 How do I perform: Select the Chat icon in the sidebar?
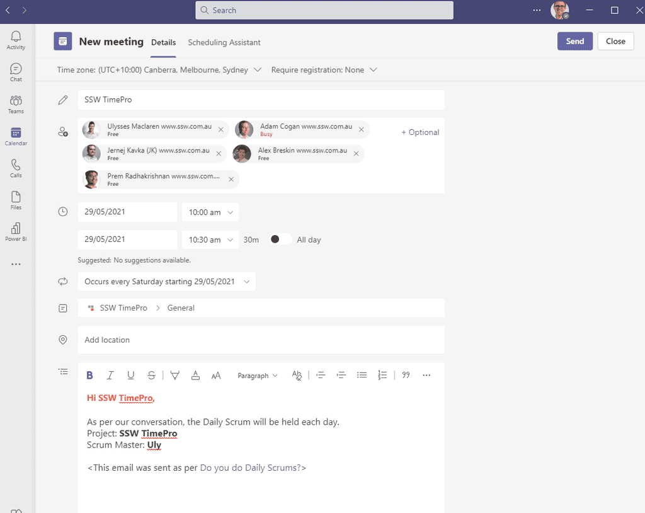coord(16,71)
